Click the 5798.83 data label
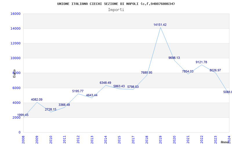Viewport: 232px width, 145px height. (x=133, y=87)
